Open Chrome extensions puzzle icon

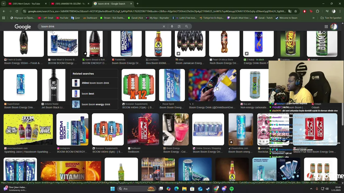(x=317, y=11)
